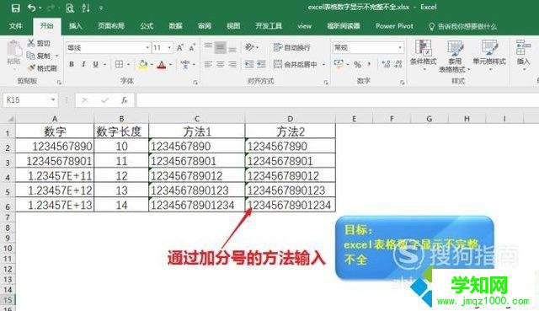Open the quick access toolbar customize dropdown
The height and width of the screenshot is (311, 539).
pos(101,8)
